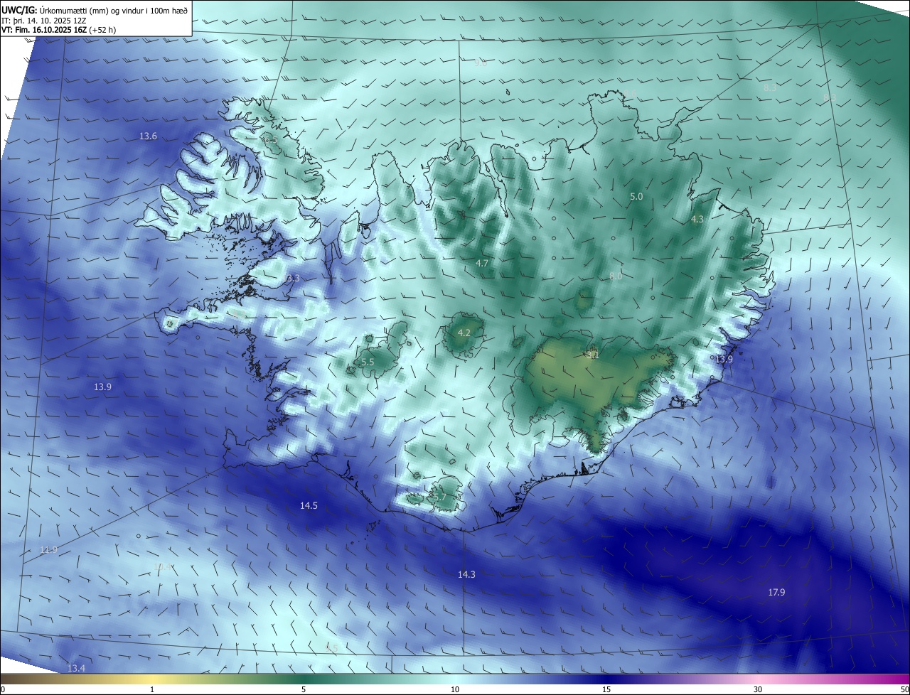
Task: Click the 14.5 value off the southwest coast
Action: point(309,505)
